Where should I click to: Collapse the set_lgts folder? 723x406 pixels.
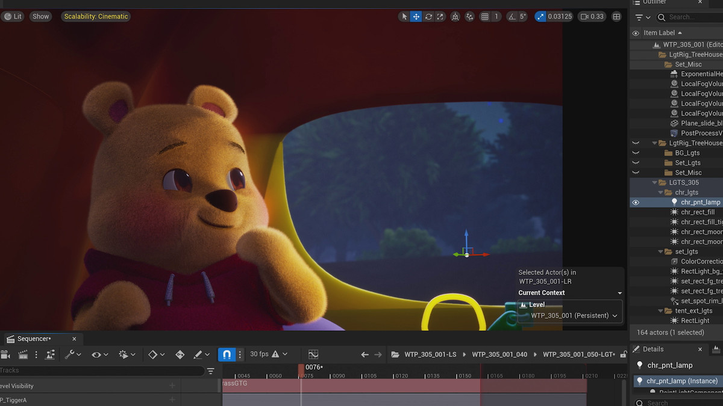pyautogui.click(x=661, y=251)
